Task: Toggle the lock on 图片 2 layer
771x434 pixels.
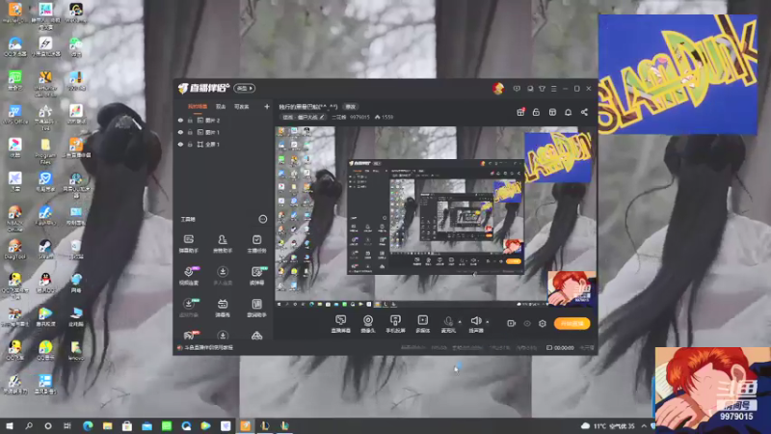Action: (190, 120)
